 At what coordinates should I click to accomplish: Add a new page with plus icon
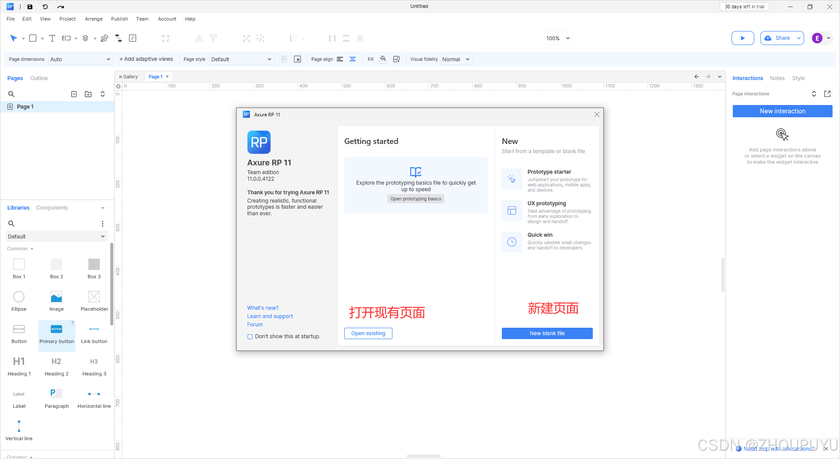coord(74,94)
